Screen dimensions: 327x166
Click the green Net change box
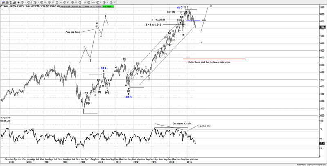click(x=108, y=7)
